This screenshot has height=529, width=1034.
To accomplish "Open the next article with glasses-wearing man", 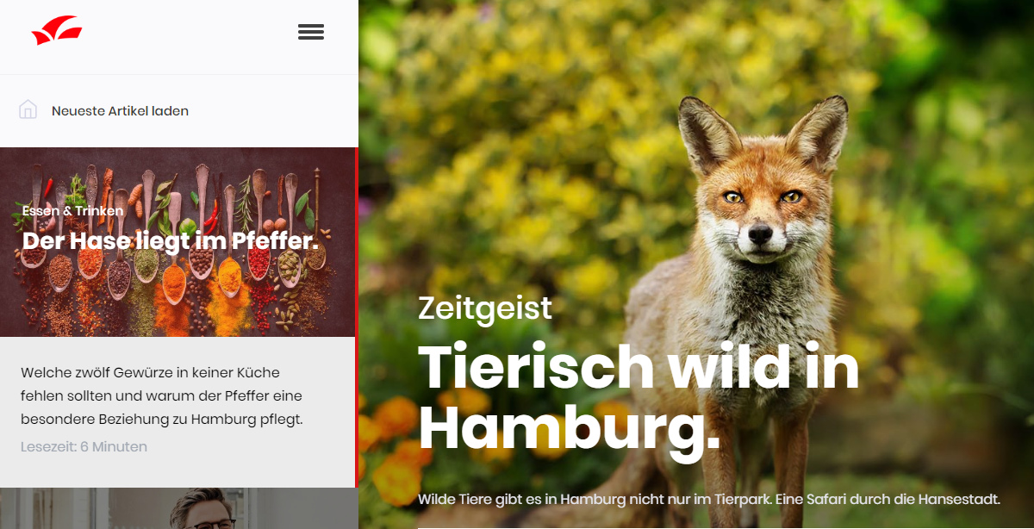I will 178,508.
